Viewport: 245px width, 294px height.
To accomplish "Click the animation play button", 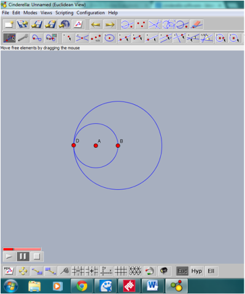I will tap(9, 257).
